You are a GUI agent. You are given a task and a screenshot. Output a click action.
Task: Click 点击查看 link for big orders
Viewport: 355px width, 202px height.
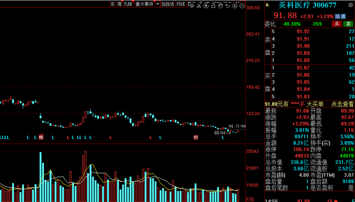point(342,104)
